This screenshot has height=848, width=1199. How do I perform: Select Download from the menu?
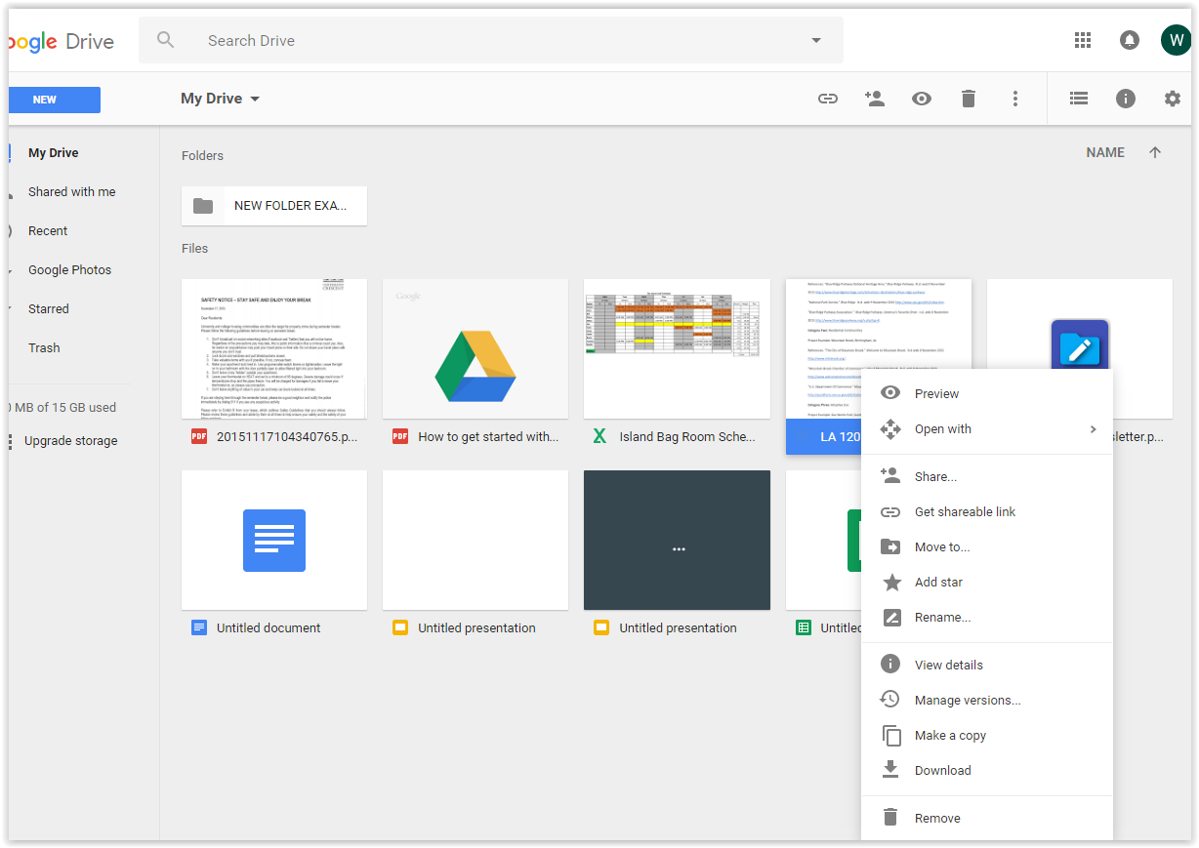point(987,770)
